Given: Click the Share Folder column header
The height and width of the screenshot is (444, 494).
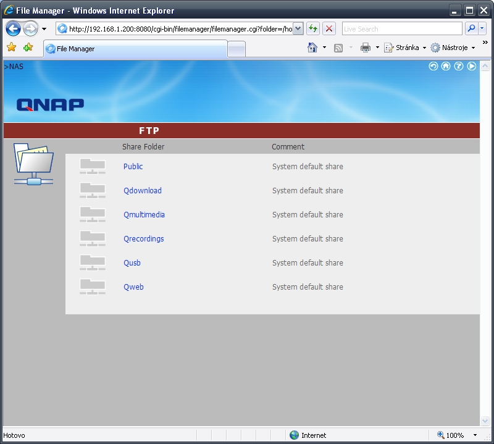Looking at the screenshot, I should (143, 147).
